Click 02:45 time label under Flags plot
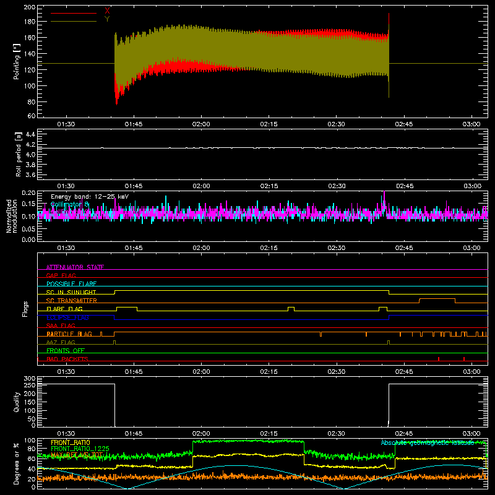495x495 pixels. [x=404, y=372]
